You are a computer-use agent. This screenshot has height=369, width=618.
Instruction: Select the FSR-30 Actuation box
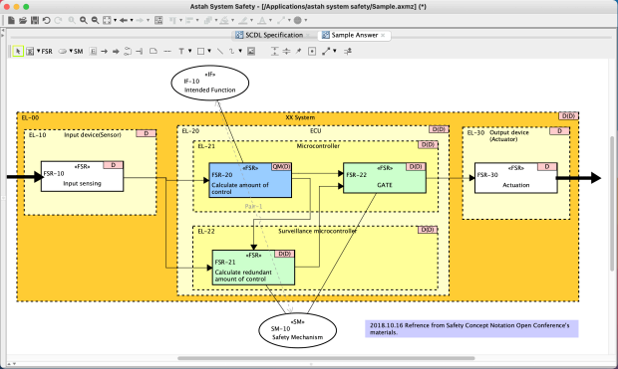[516, 178]
